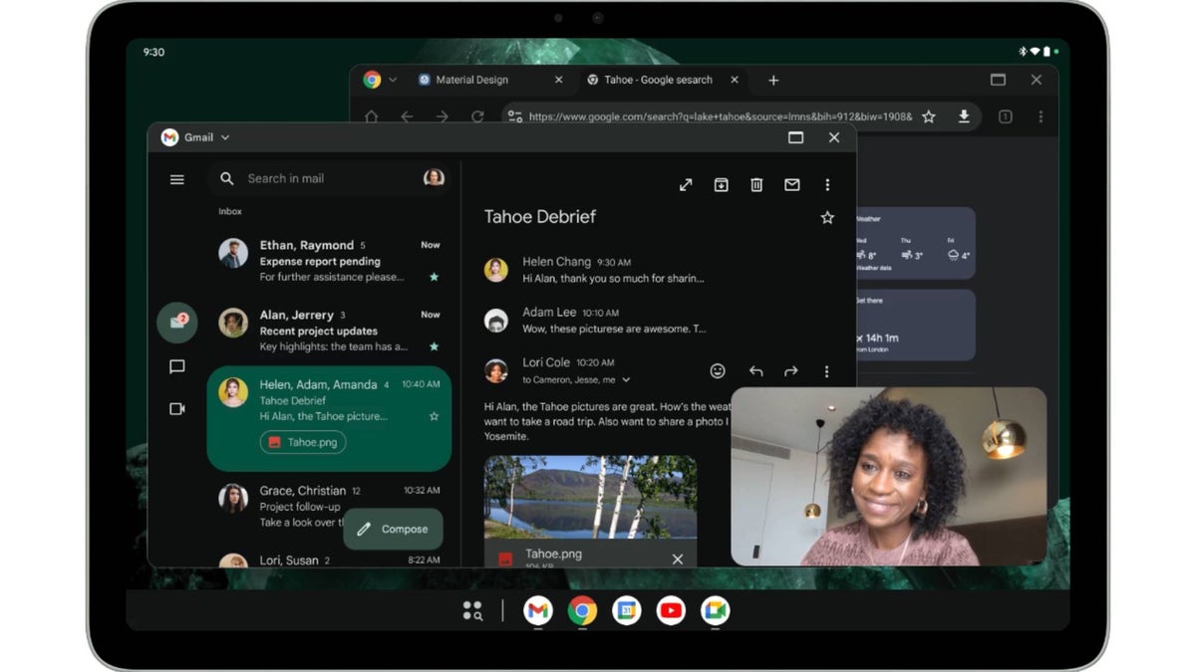The image size is (1196, 672).
Task: Reply to Lori Cole's message
Action: tap(756, 371)
